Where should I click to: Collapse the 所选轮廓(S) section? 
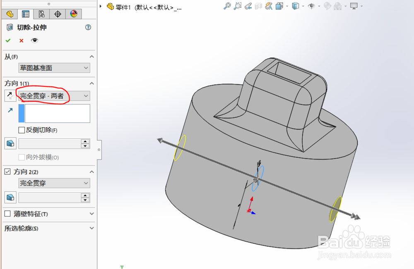[91, 228]
